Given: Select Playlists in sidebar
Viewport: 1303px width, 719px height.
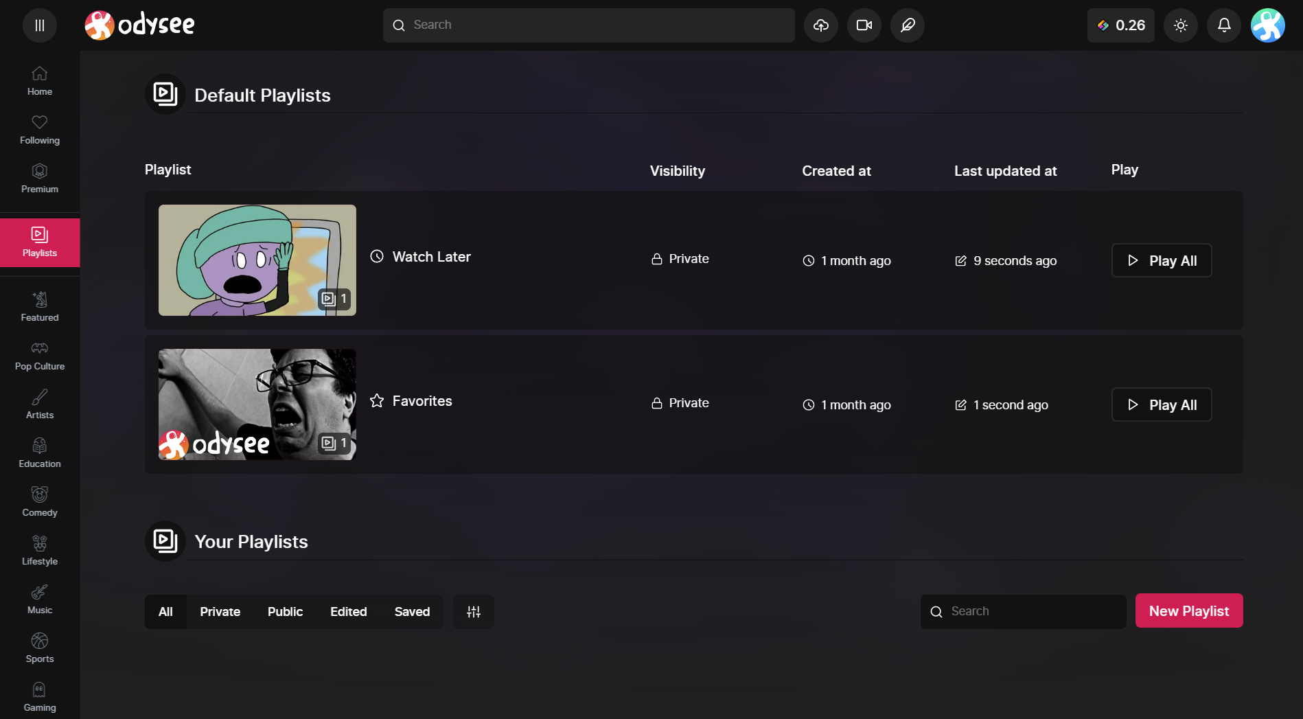Looking at the screenshot, I should coord(40,242).
